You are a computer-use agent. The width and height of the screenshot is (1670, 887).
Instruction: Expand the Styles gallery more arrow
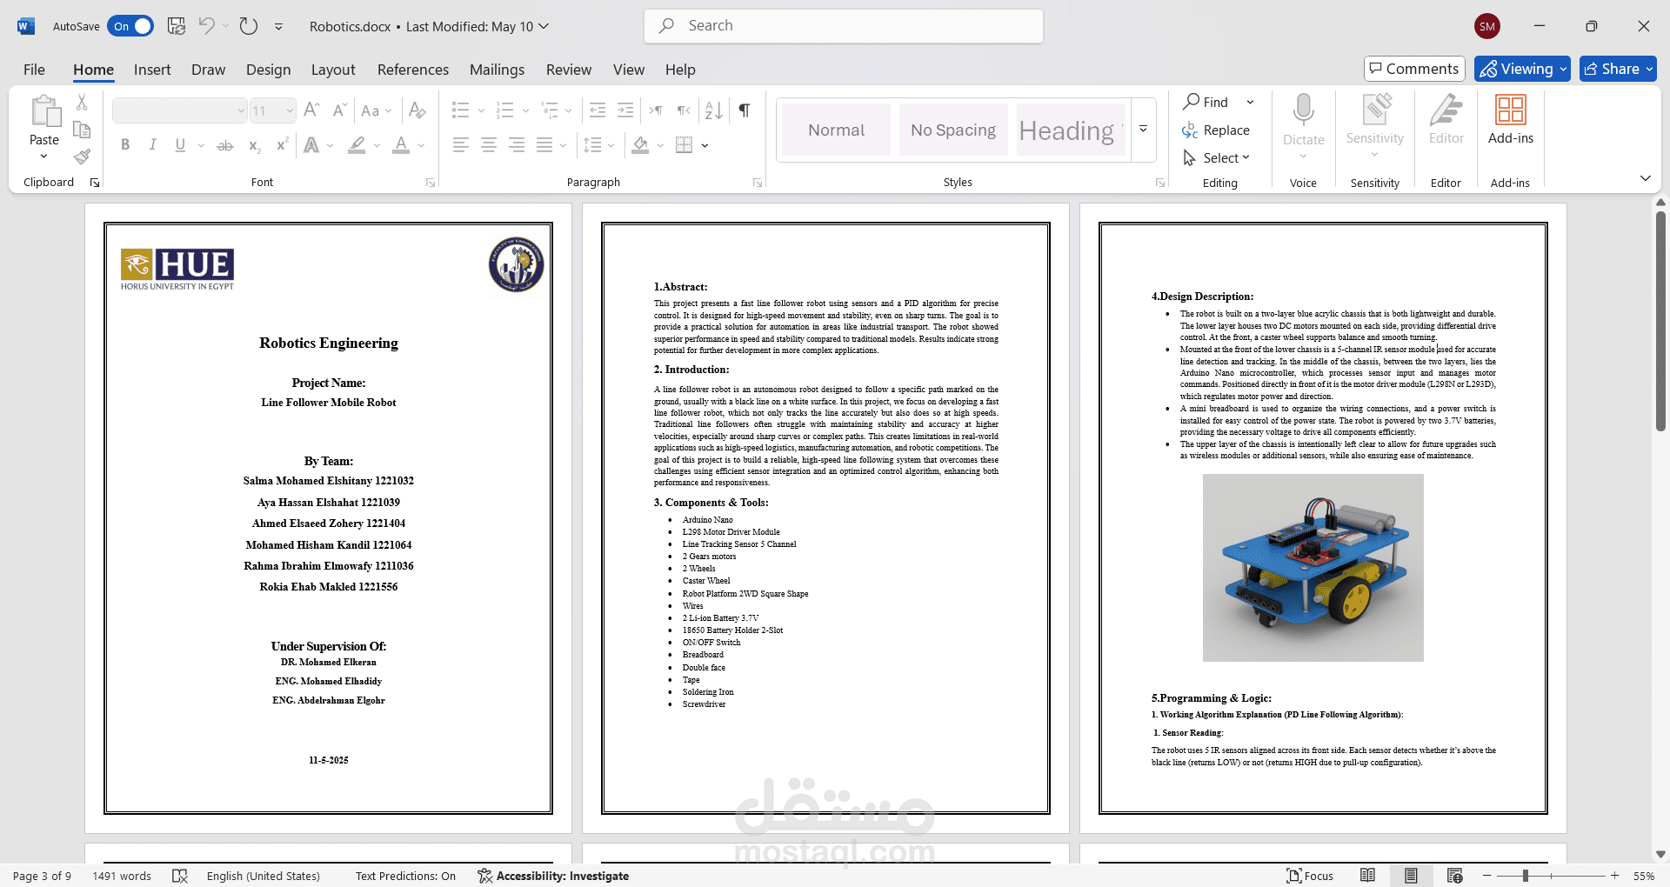1144,130
